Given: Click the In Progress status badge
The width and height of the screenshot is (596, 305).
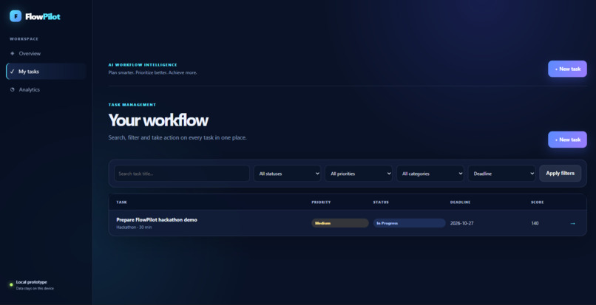Looking at the screenshot, I should (410, 223).
